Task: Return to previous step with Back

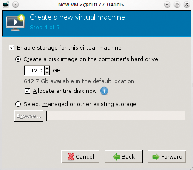Action: pos(124,157)
